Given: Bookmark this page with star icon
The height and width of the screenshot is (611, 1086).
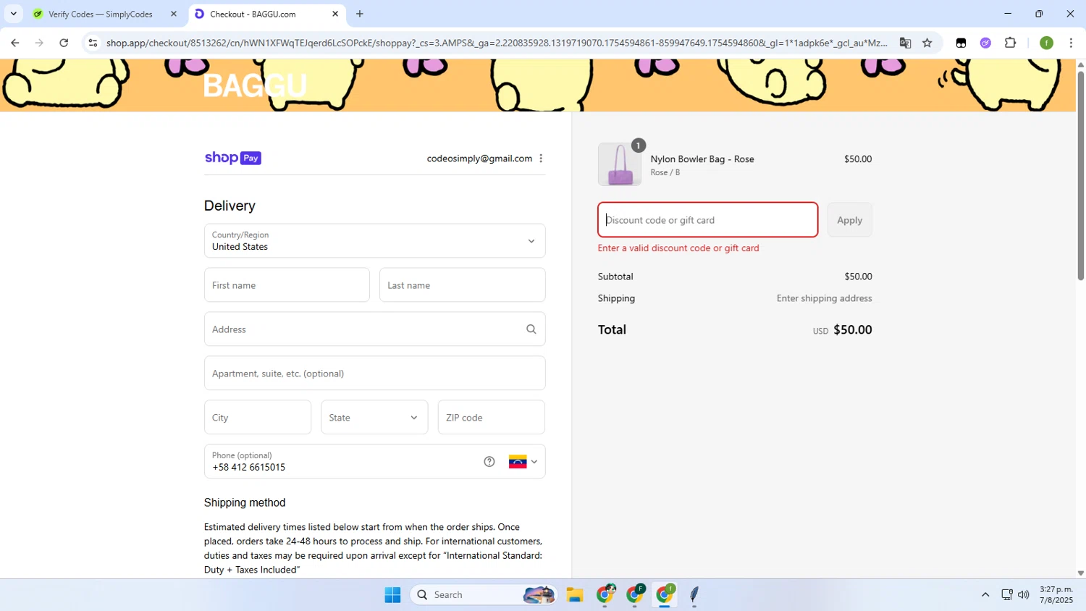Looking at the screenshot, I should pyautogui.click(x=927, y=43).
